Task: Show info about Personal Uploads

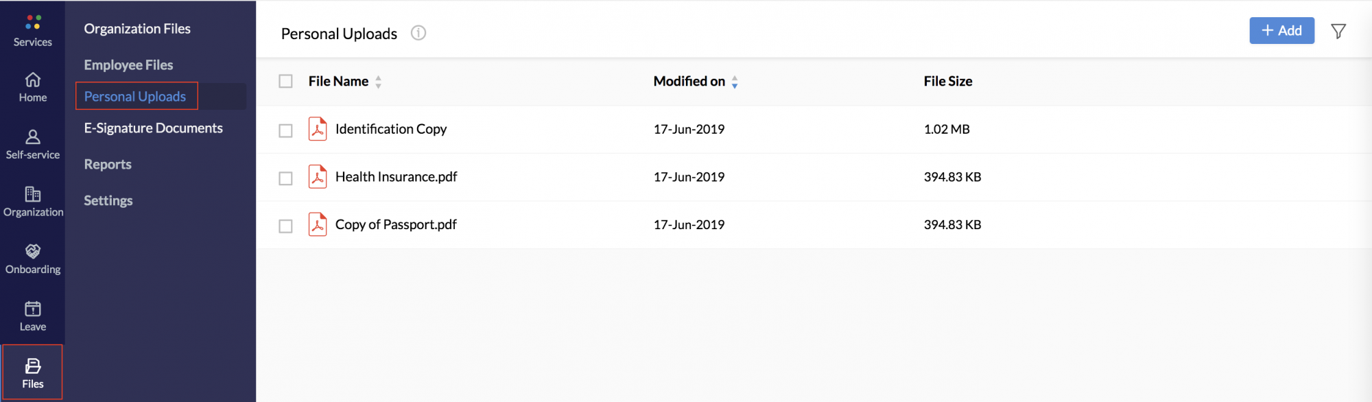Action: [x=418, y=33]
